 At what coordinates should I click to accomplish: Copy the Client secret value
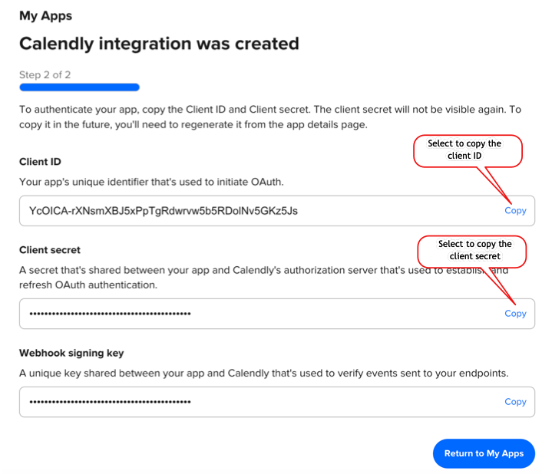(x=515, y=313)
